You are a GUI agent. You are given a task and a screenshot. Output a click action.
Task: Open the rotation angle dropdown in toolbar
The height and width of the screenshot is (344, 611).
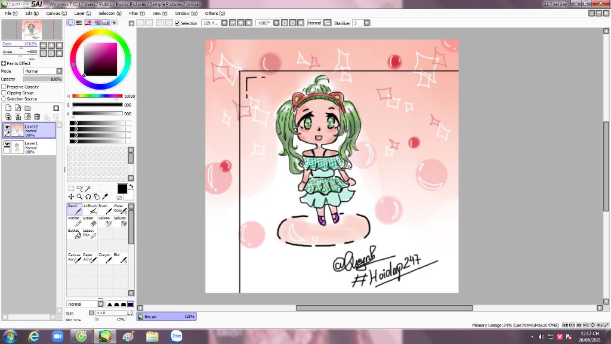276,23
